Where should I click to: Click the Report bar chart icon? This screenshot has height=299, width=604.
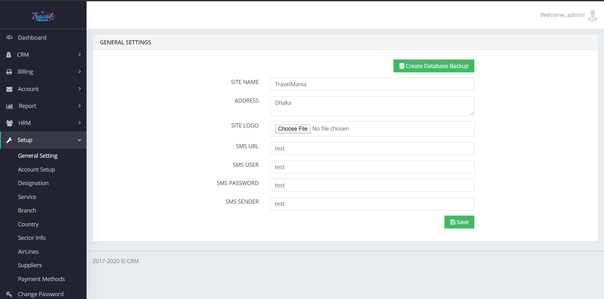point(9,106)
